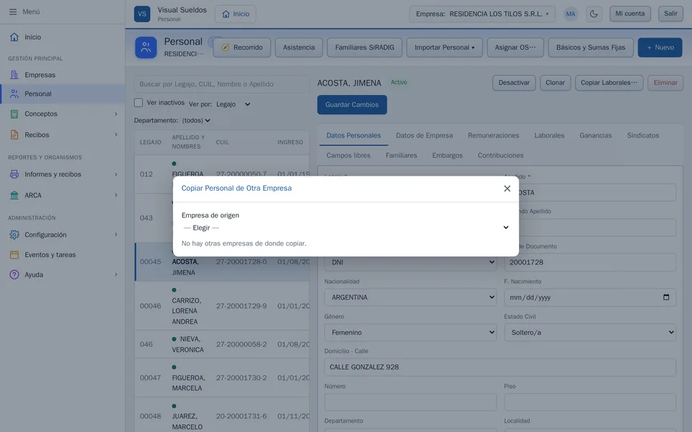Click the Recibos document icon
Image resolution: width=692 pixels, height=432 pixels.
click(14, 135)
